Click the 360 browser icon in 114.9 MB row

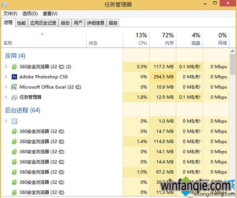(14, 142)
